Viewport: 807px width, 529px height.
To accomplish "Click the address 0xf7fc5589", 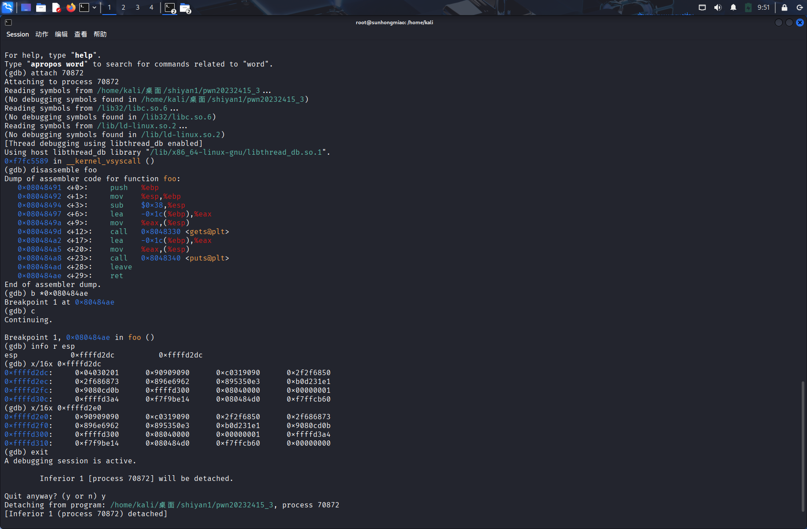I will tap(26, 161).
